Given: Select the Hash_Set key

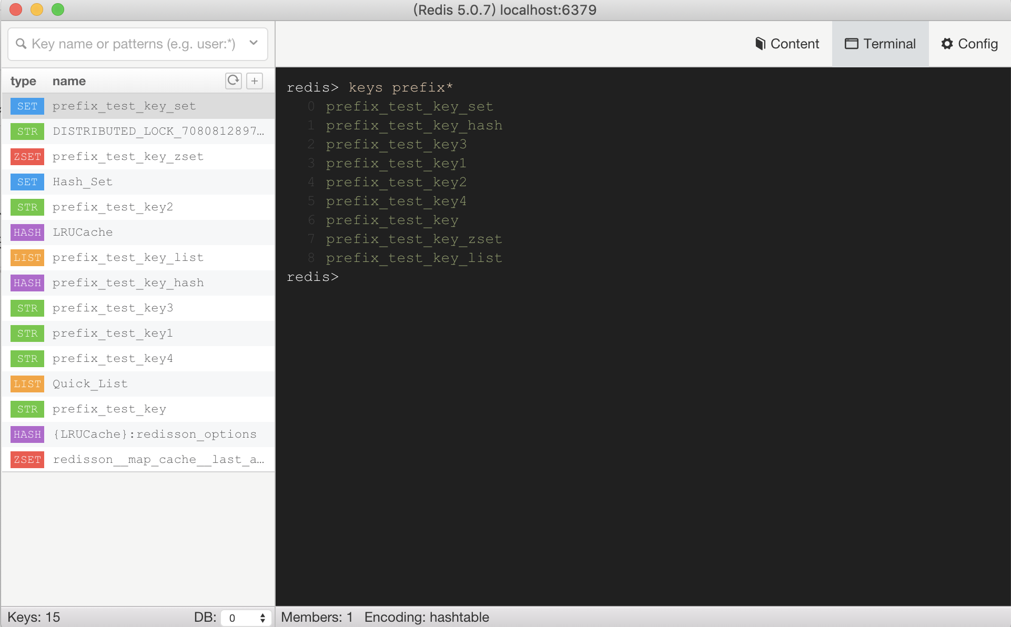Looking at the screenshot, I should click(138, 182).
